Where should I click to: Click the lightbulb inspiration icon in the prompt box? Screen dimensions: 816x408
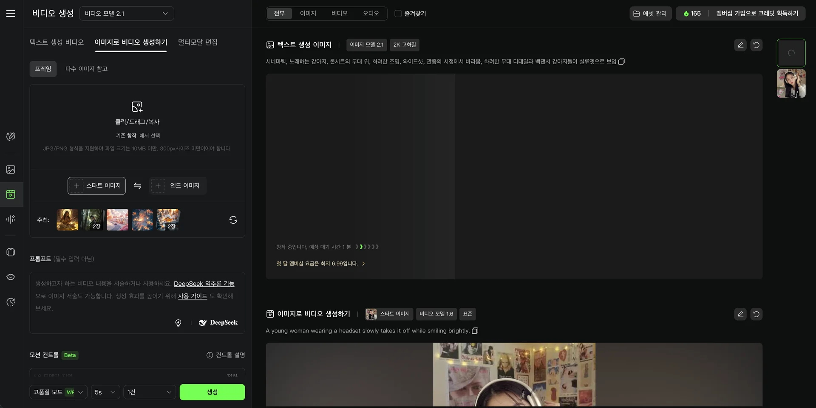pyautogui.click(x=178, y=323)
